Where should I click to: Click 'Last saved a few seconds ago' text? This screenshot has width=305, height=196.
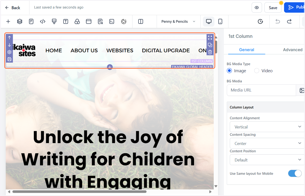59,7
